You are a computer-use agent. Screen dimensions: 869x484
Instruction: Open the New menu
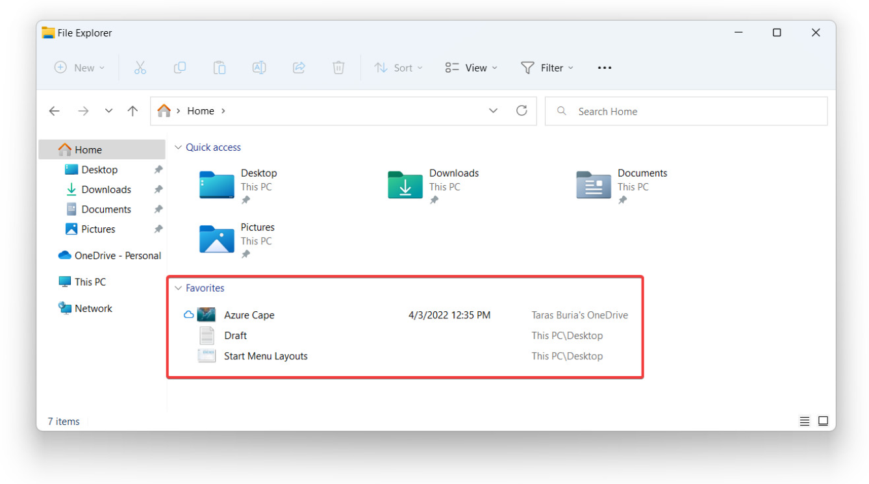(79, 68)
